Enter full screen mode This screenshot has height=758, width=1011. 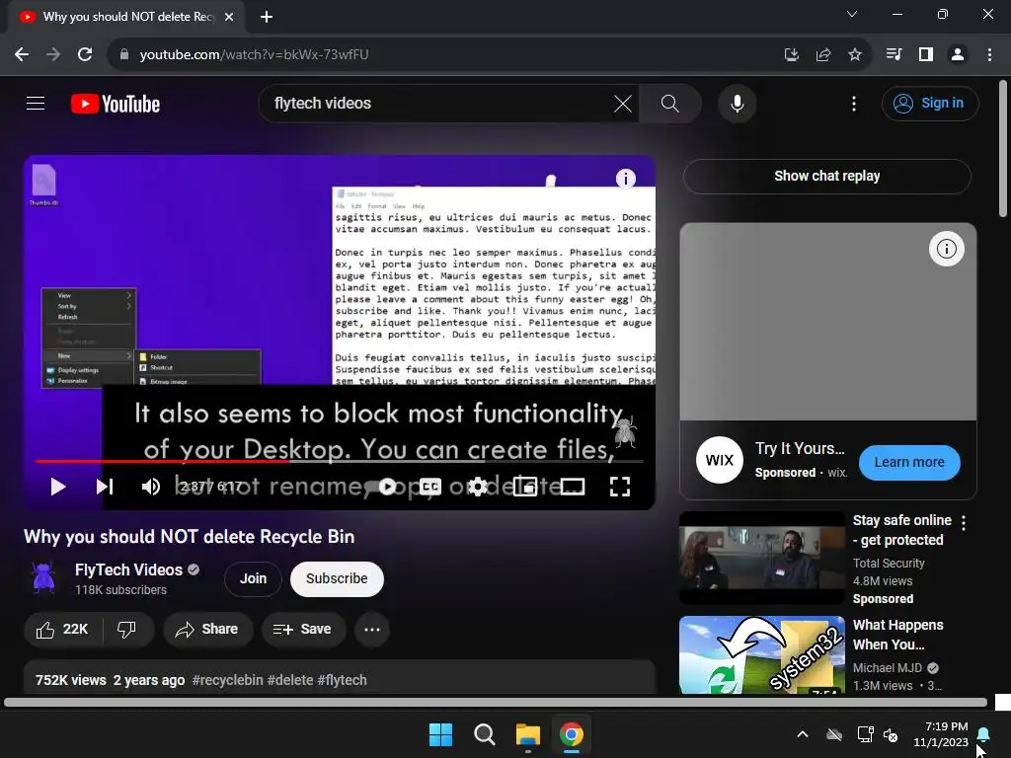(x=620, y=487)
